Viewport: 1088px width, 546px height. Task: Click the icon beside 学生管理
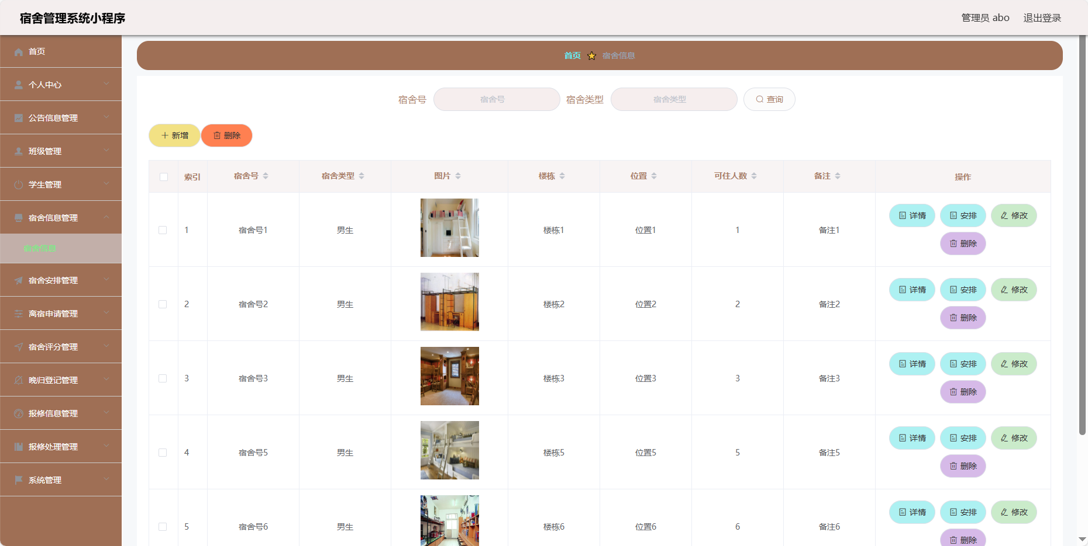coord(19,185)
